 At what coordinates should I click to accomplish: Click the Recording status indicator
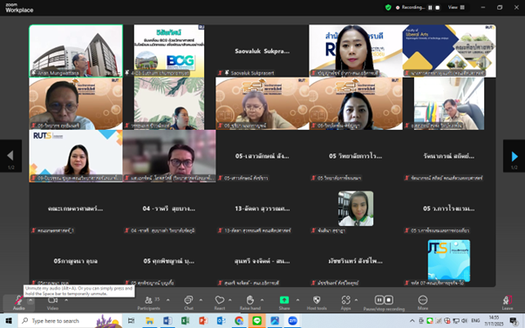pyautogui.click(x=410, y=7)
